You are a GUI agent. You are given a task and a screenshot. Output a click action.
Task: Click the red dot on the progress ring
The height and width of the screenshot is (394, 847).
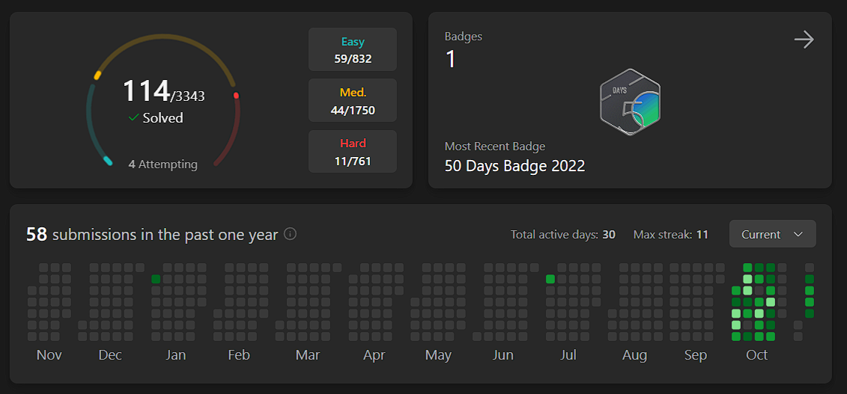coord(236,96)
